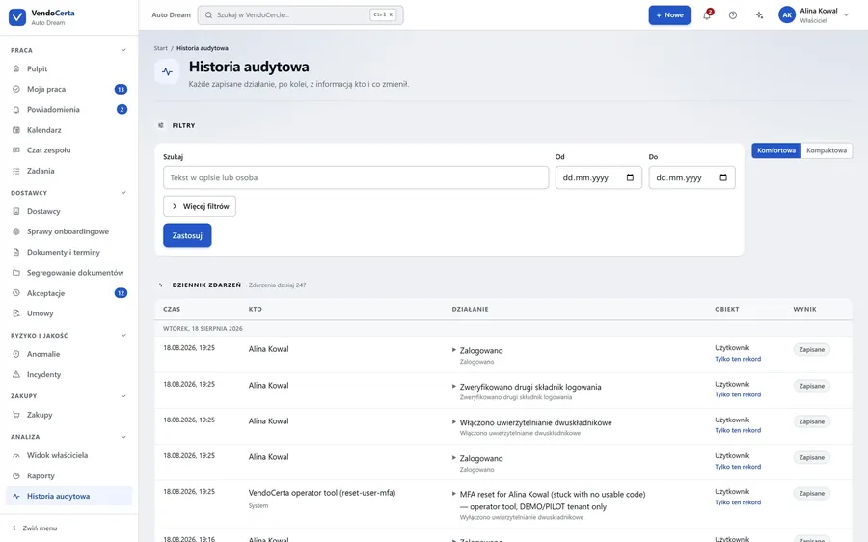Click the Nowe button
This screenshot has height=542, width=868.
point(669,14)
